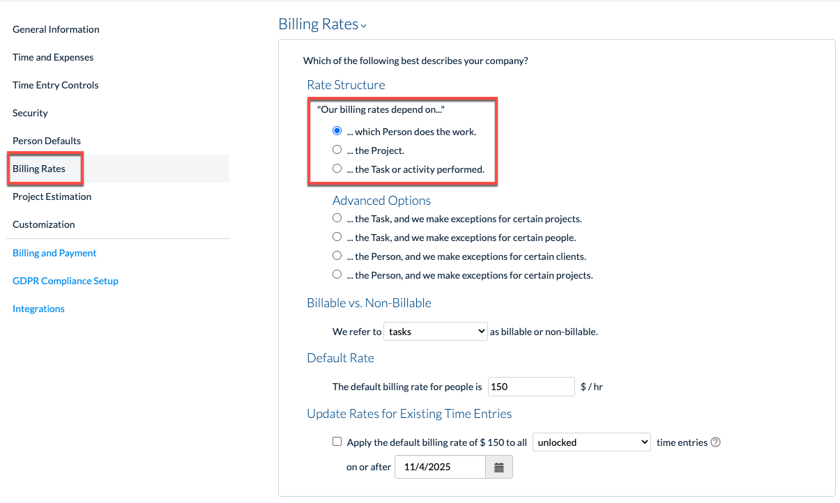Viewport: 840px width, 503px height.
Task: Choose Person with exceptions for certain clients
Action: pyautogui.click(x=337, y=256)
